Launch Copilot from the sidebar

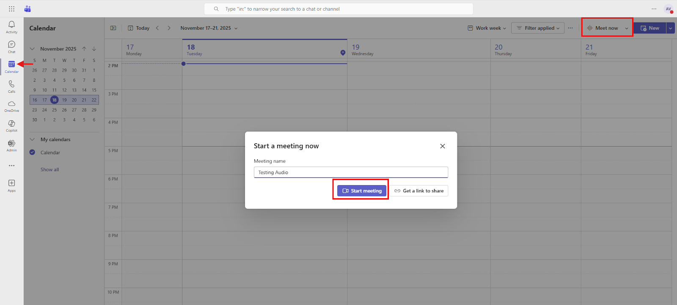pos(11,125)
